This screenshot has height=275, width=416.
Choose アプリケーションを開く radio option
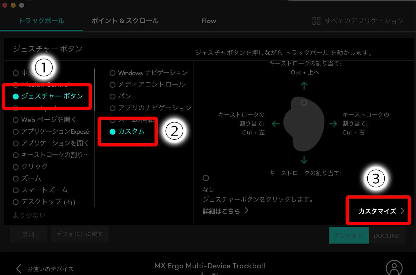coord(51,143)
